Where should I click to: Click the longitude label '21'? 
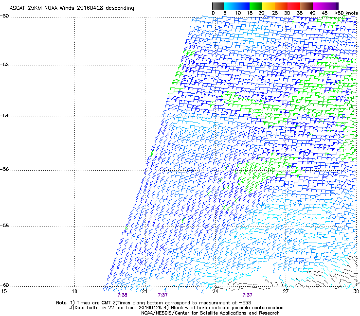point(144,291)
